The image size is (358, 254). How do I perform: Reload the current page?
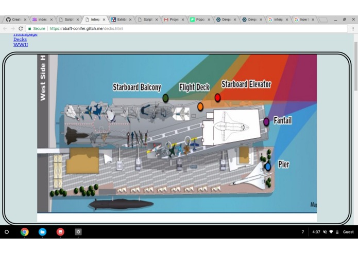(21, 28)
